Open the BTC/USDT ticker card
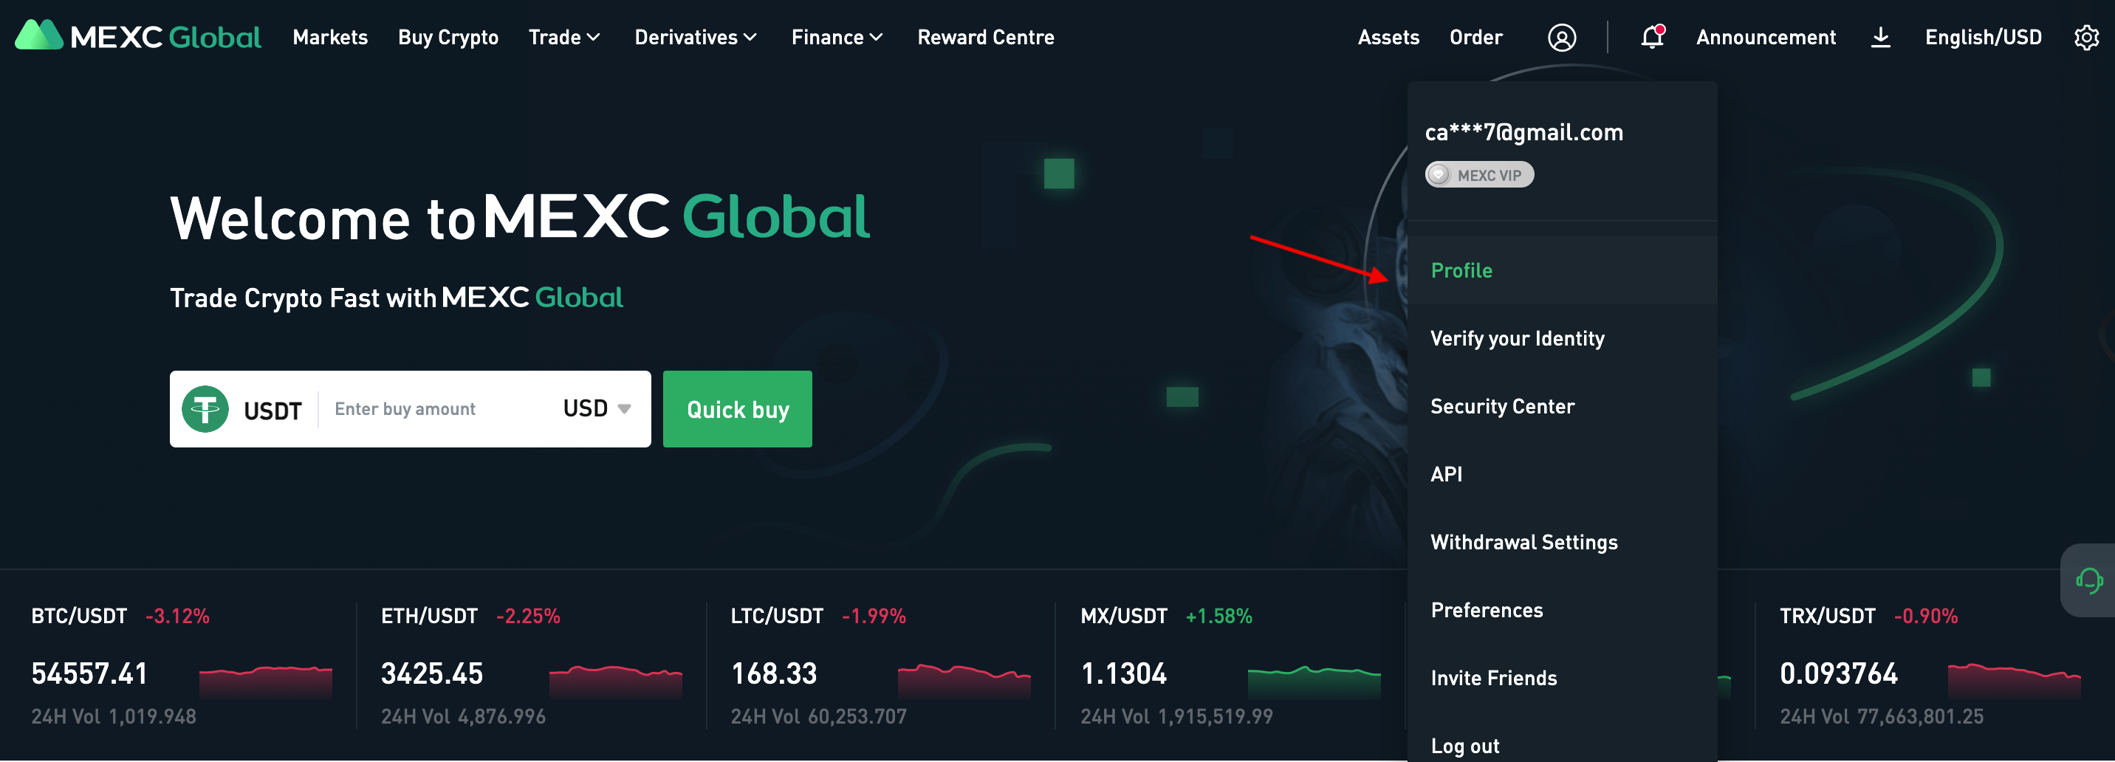This screenshot has height=762, width=2115. 181,666
